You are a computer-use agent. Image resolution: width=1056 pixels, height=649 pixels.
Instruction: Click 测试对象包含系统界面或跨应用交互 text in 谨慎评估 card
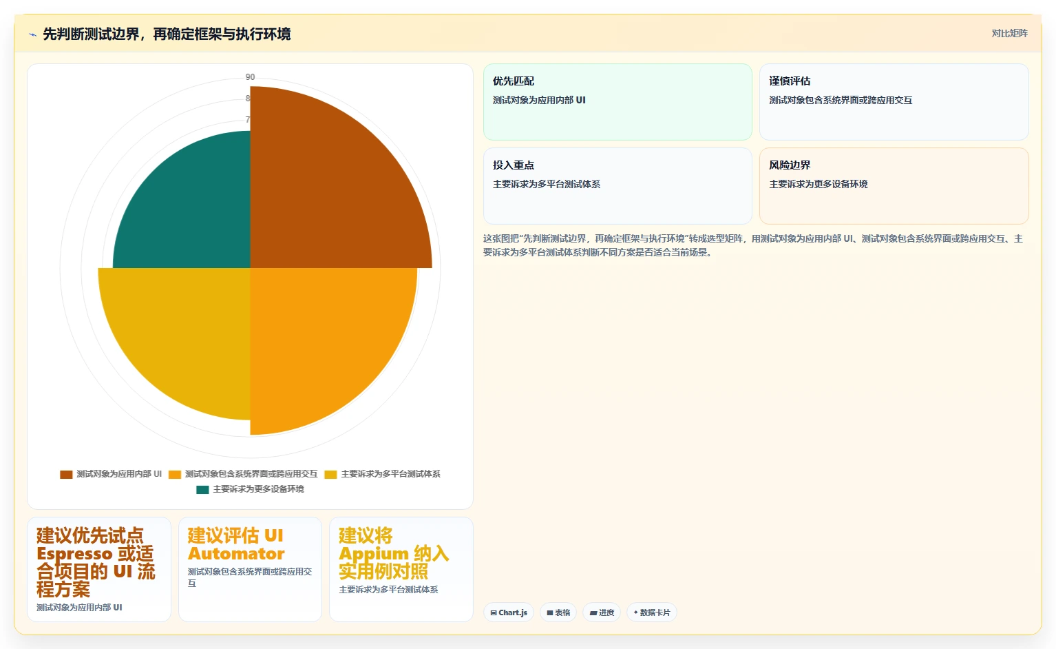pos(841,100)
